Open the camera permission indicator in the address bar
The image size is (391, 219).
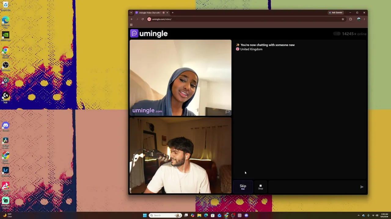(x=149, y=19)
